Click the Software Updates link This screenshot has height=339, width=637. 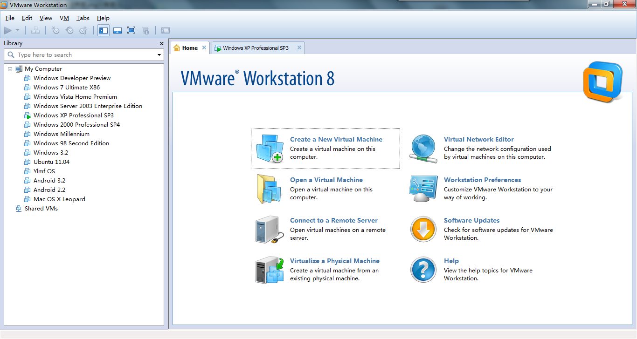click(x=472, y=220)
